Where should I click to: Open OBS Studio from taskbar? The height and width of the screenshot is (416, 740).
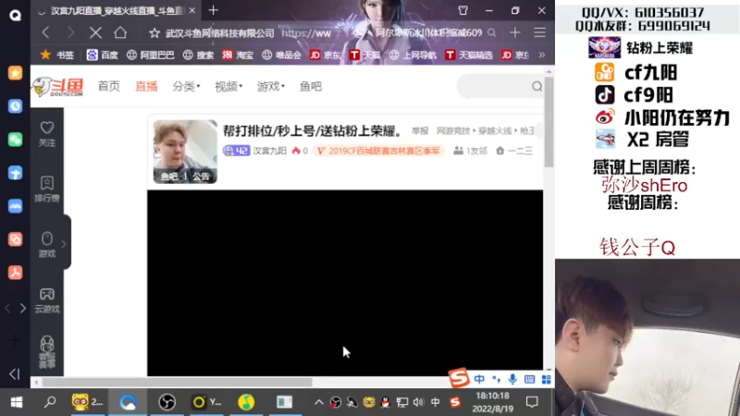(167, 402)
